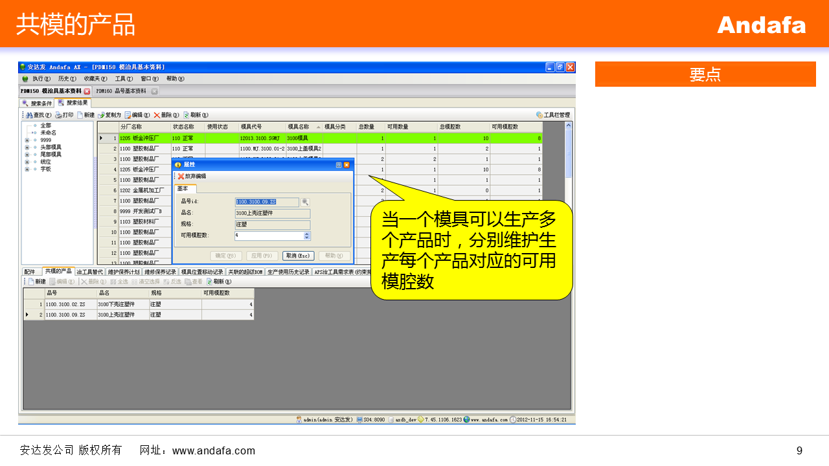Open the 工具 menu
Screen dimensions: 829x466
point(124,79)
